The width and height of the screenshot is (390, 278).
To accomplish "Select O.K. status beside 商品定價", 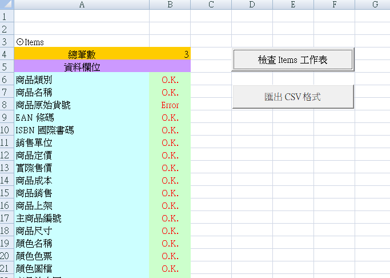I will tap(170, 154).
